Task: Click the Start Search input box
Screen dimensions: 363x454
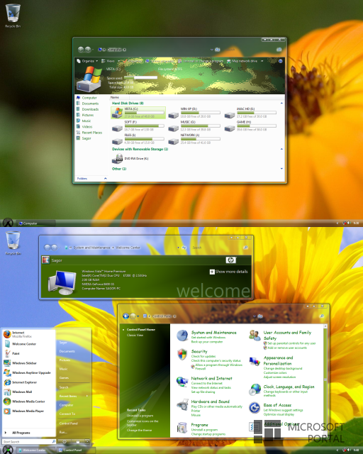Action: tap(29, 441)
